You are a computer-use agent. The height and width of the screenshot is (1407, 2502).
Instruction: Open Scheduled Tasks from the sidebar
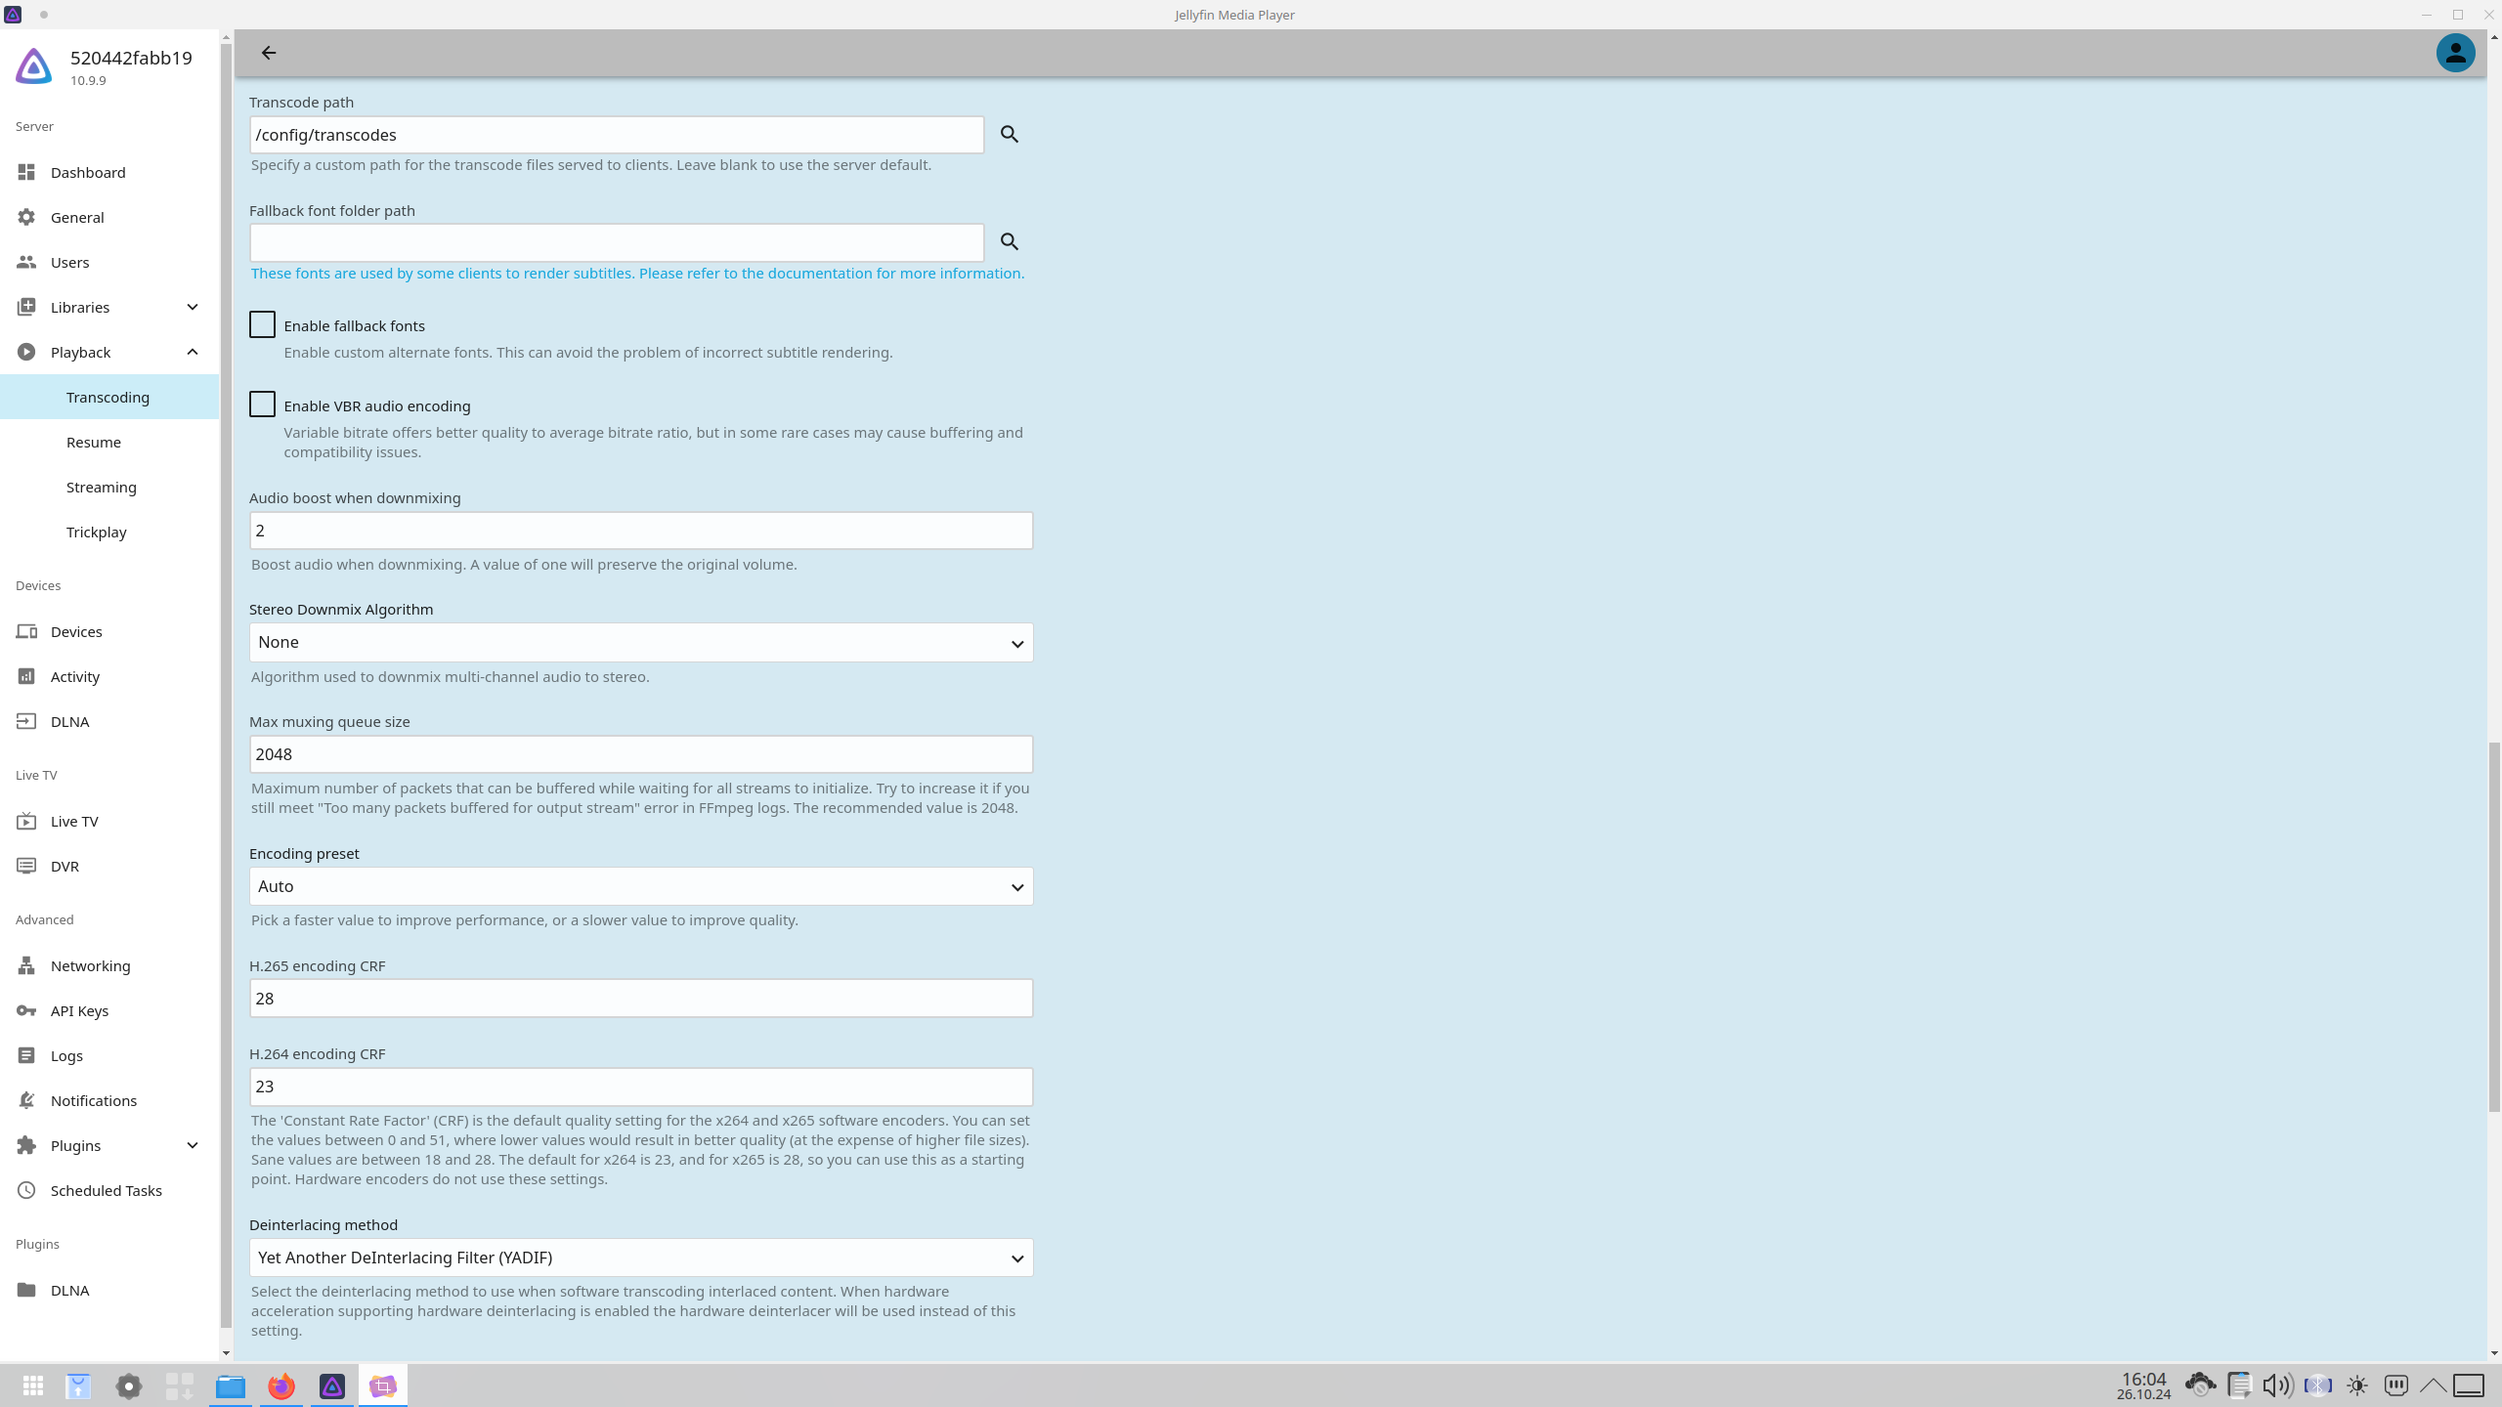click(x=106, y=1190)
